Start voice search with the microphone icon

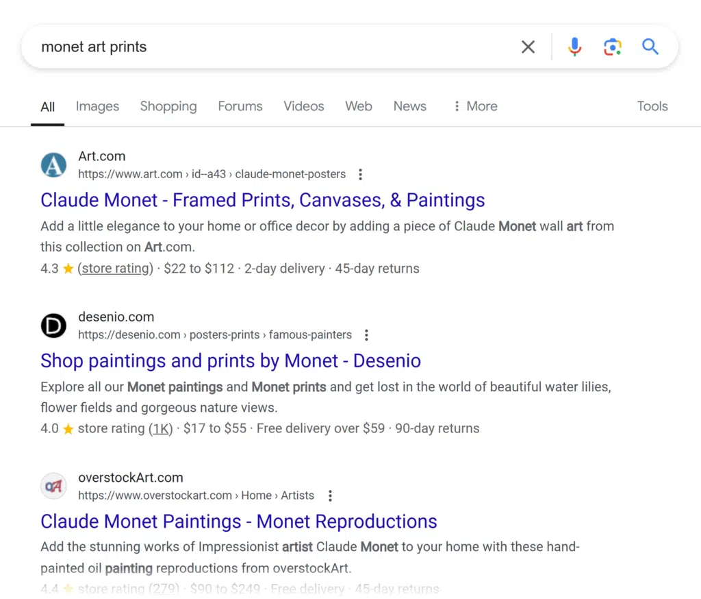pos(575,47)
